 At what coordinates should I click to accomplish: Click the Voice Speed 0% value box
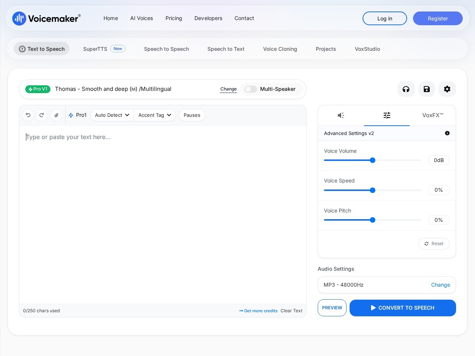tap(439, 190)
